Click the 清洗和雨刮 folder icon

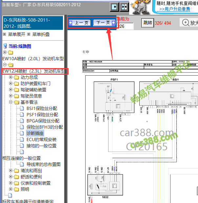tap(16, 171)
